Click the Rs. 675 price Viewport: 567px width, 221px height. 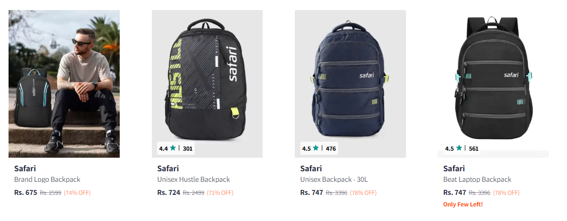tap(26, 192)
